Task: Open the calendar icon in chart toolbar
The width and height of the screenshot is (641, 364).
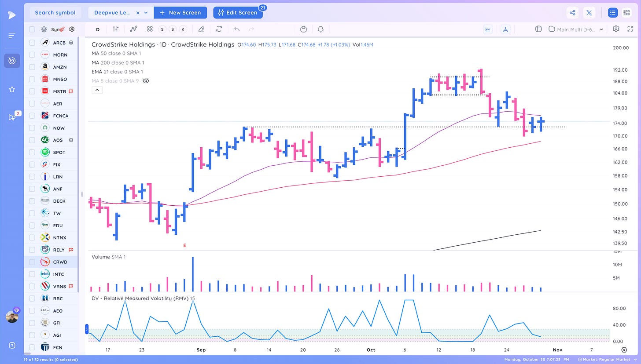Action: (x=303, y=29)
